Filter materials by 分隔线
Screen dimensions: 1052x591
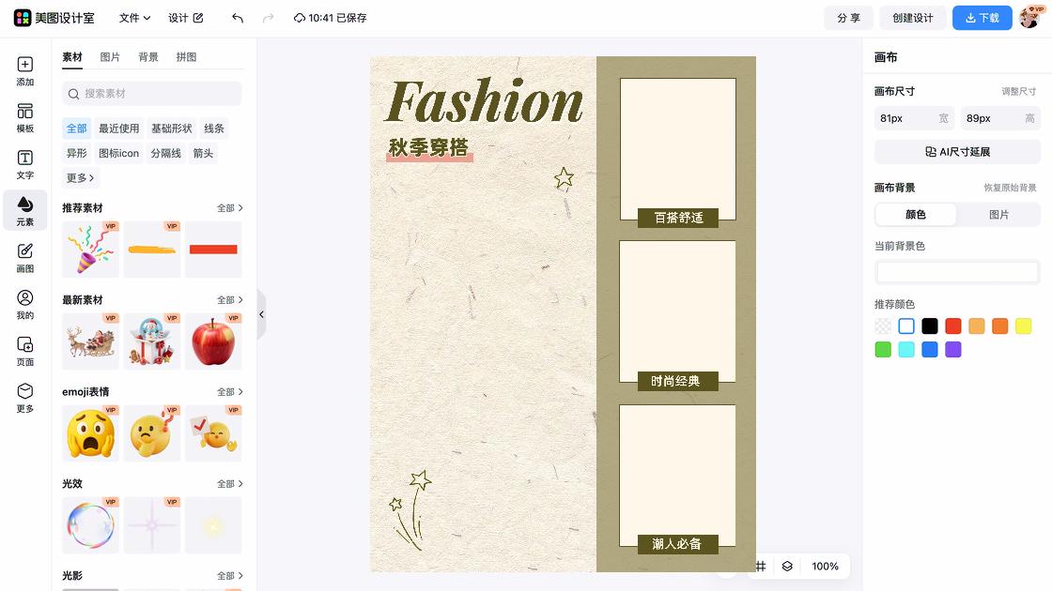pyautogui.click(x=165, y=154)
